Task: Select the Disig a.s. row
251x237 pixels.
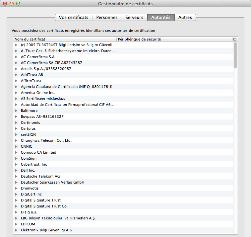Action: 123,212
